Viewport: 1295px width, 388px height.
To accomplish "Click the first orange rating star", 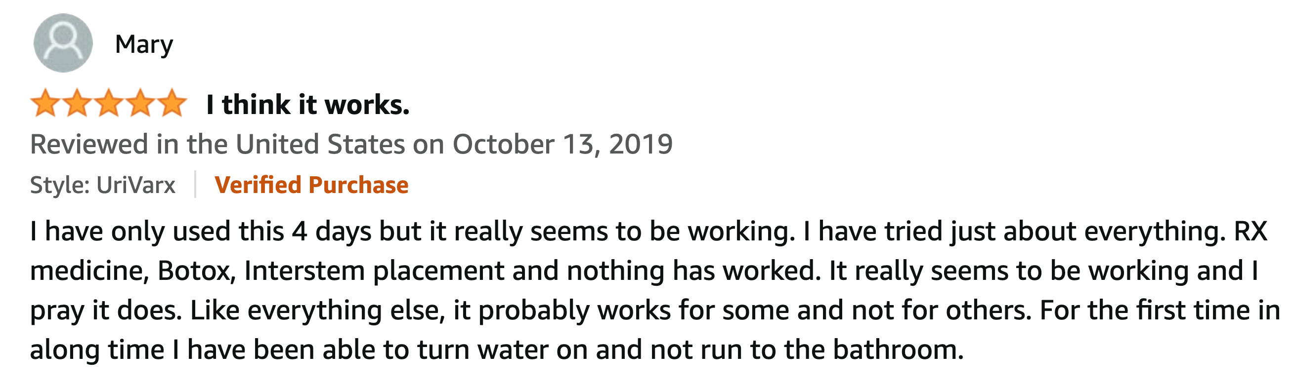I will pyautogui.click(x=46, y=103).
